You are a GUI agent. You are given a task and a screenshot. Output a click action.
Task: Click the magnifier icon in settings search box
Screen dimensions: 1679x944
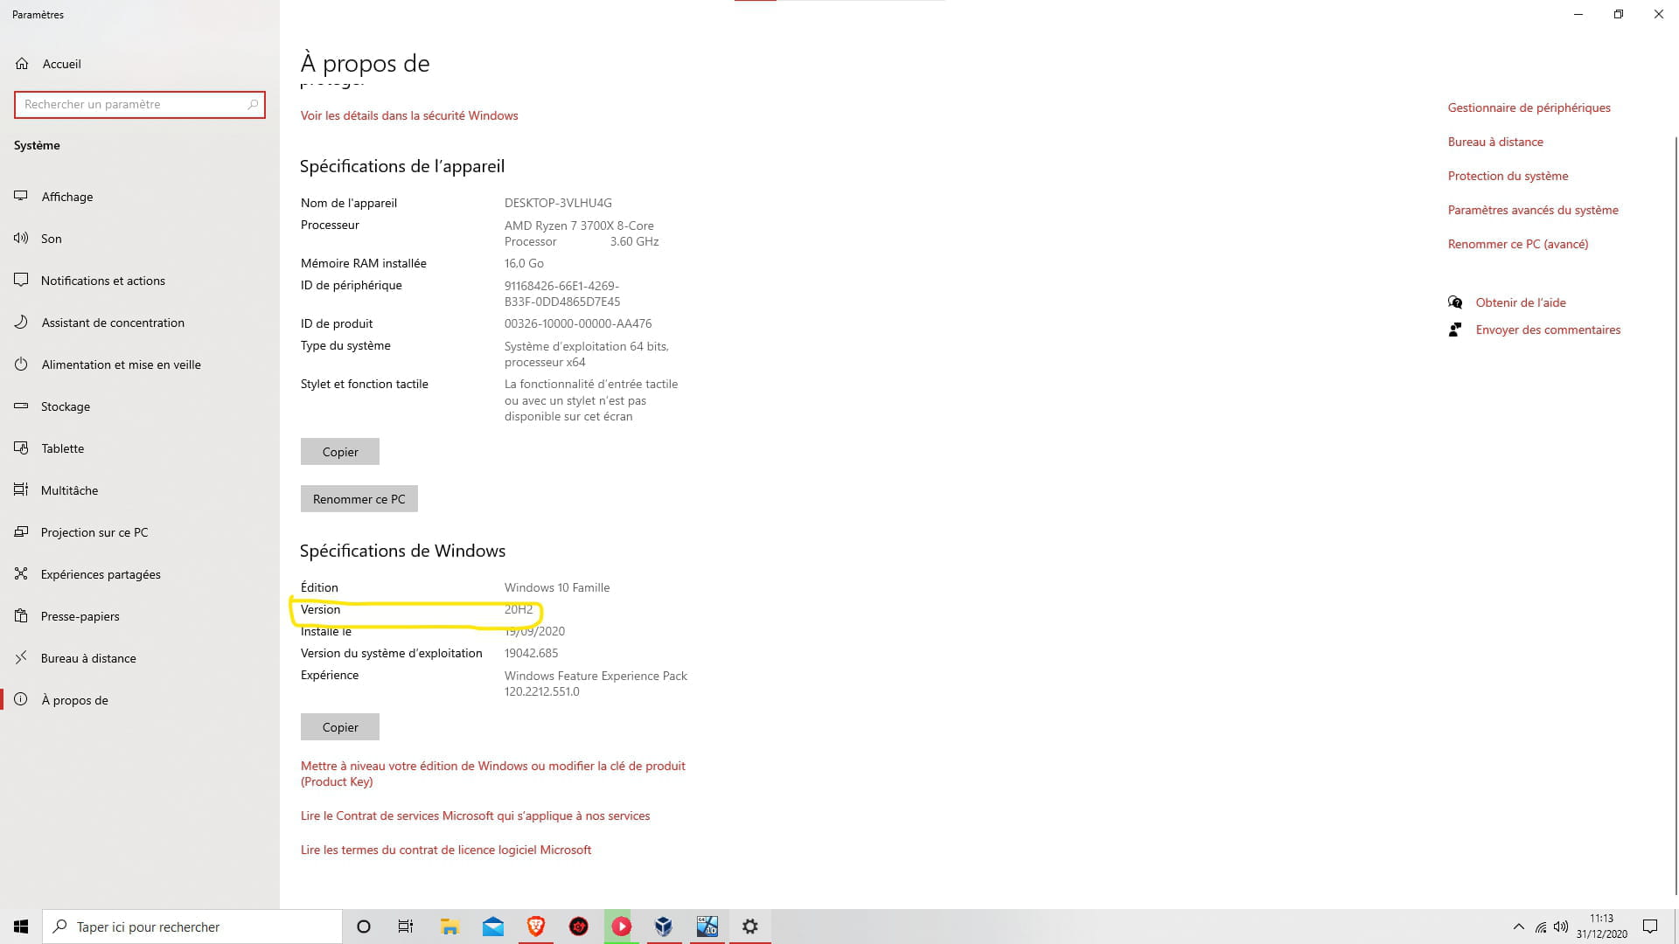(253, 104)
